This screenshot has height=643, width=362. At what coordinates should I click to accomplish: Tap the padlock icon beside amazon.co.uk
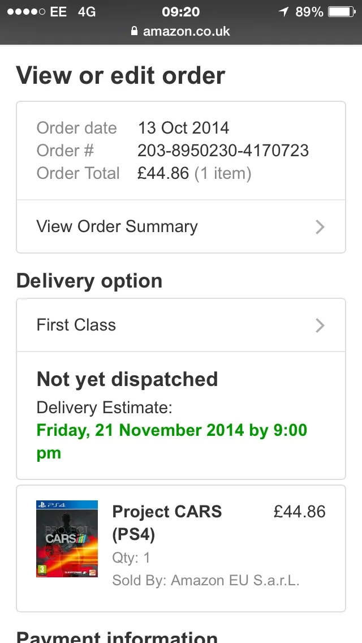click(134, 31)
